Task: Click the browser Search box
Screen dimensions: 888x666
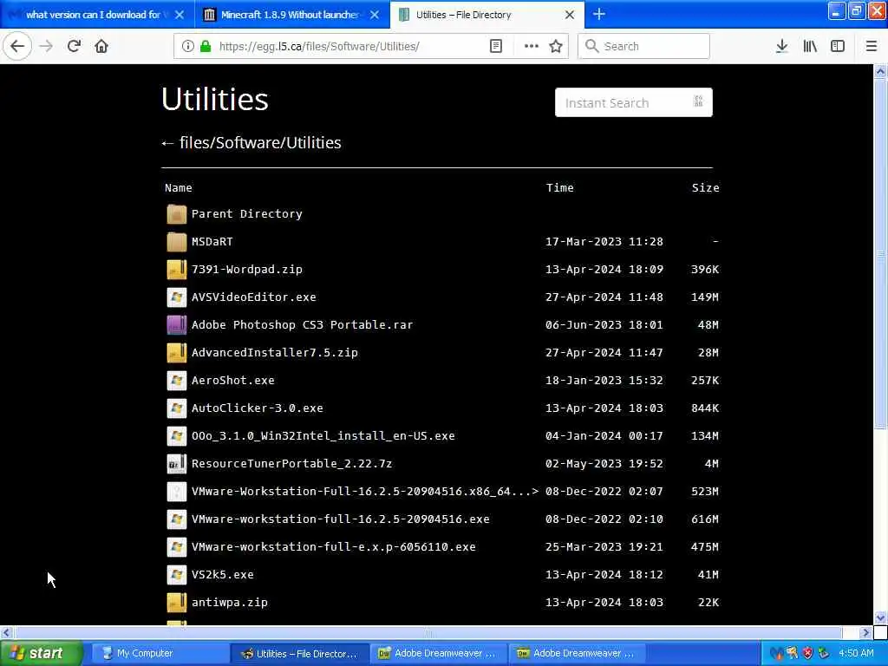Action: (x=643, y=46)
